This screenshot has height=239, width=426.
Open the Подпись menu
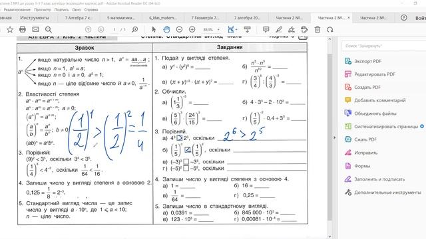[61, 9]
